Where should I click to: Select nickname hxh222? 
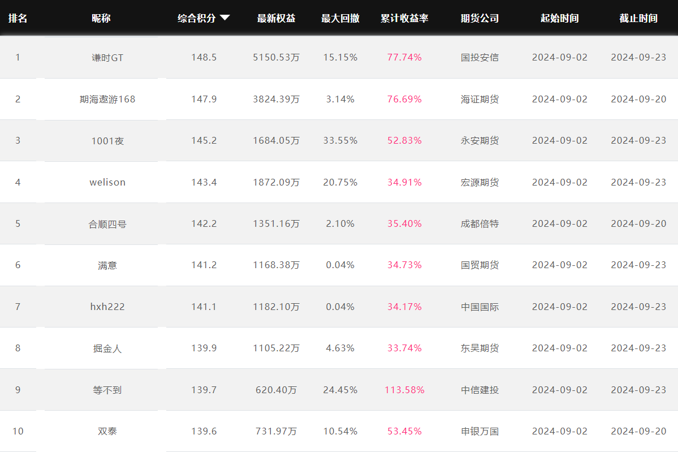pos(107,307)
